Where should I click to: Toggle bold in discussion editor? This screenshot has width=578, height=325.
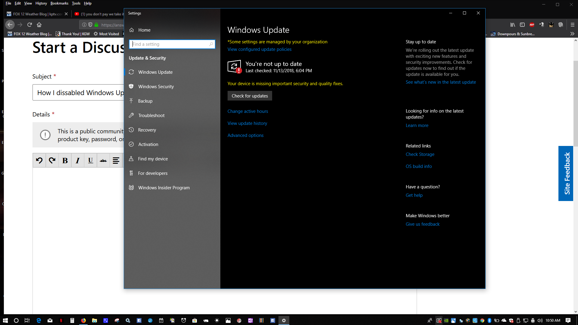[65, 160]
